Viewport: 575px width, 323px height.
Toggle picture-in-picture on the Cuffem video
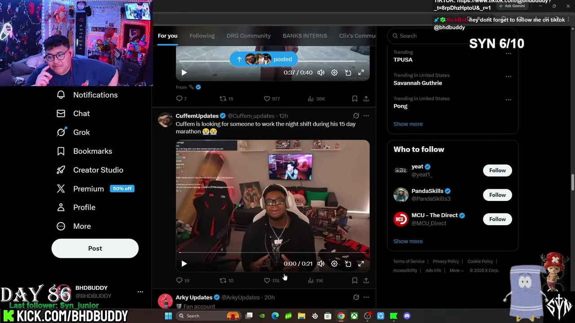coord(348,264)
